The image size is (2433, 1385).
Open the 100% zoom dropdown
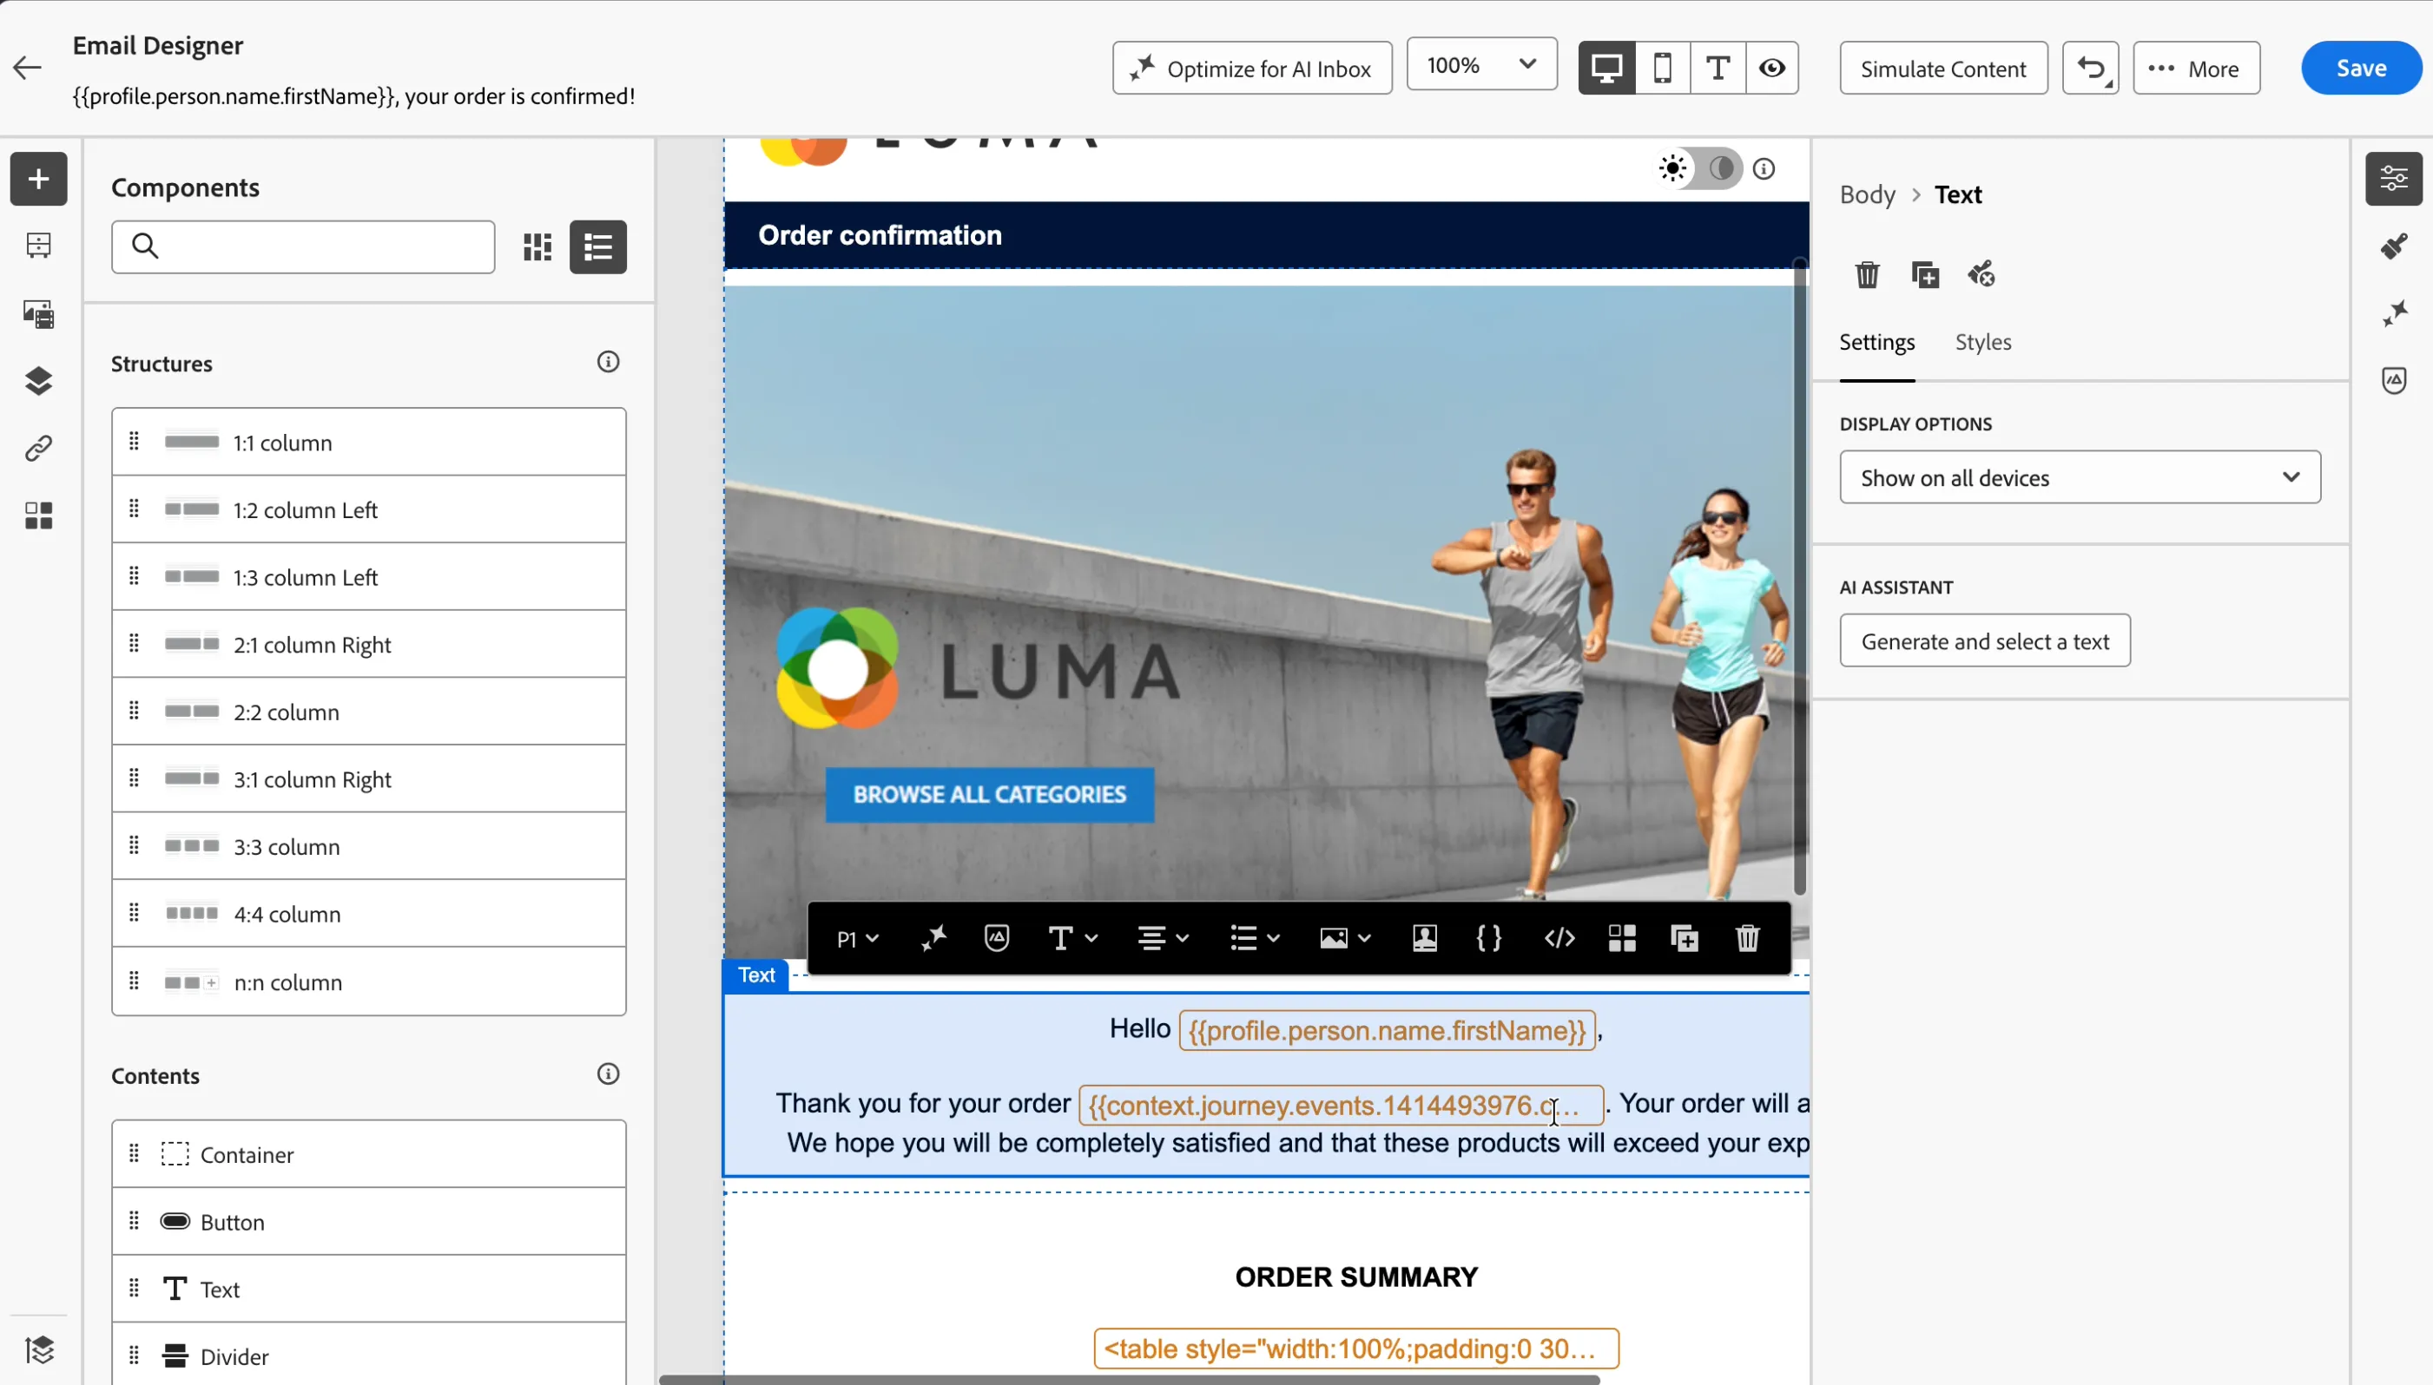point(1481,65)
